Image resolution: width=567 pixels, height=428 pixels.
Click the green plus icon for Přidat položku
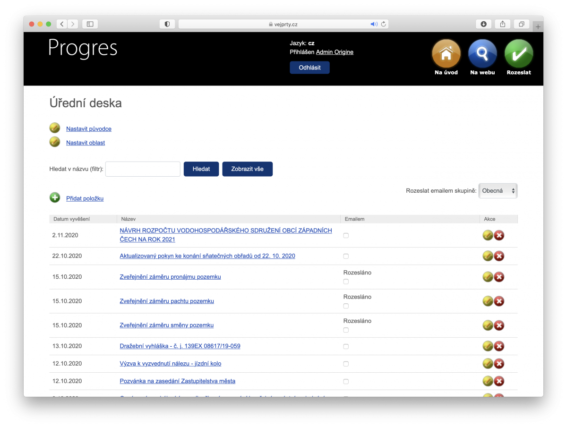tap(55, 197)
